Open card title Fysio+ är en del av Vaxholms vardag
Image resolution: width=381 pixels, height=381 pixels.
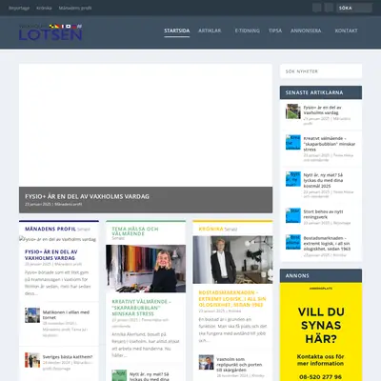coord(51,255)
